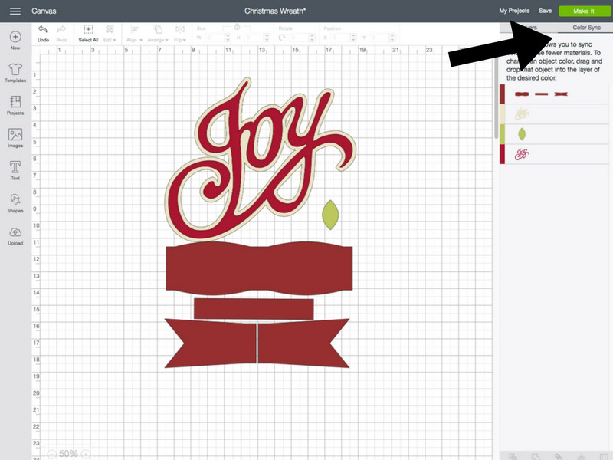This screenshot has width=613, height=460.
Task: Select ribbon banner thumbnail in Color Sync
Action: [x=561, y=94]
